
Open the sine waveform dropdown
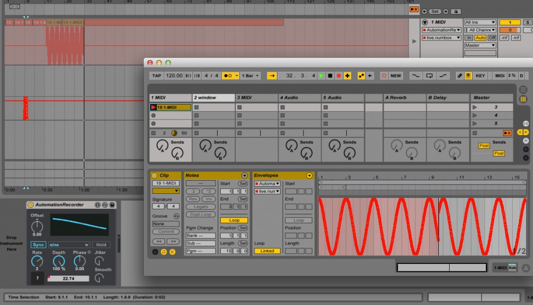click(69, 245)
